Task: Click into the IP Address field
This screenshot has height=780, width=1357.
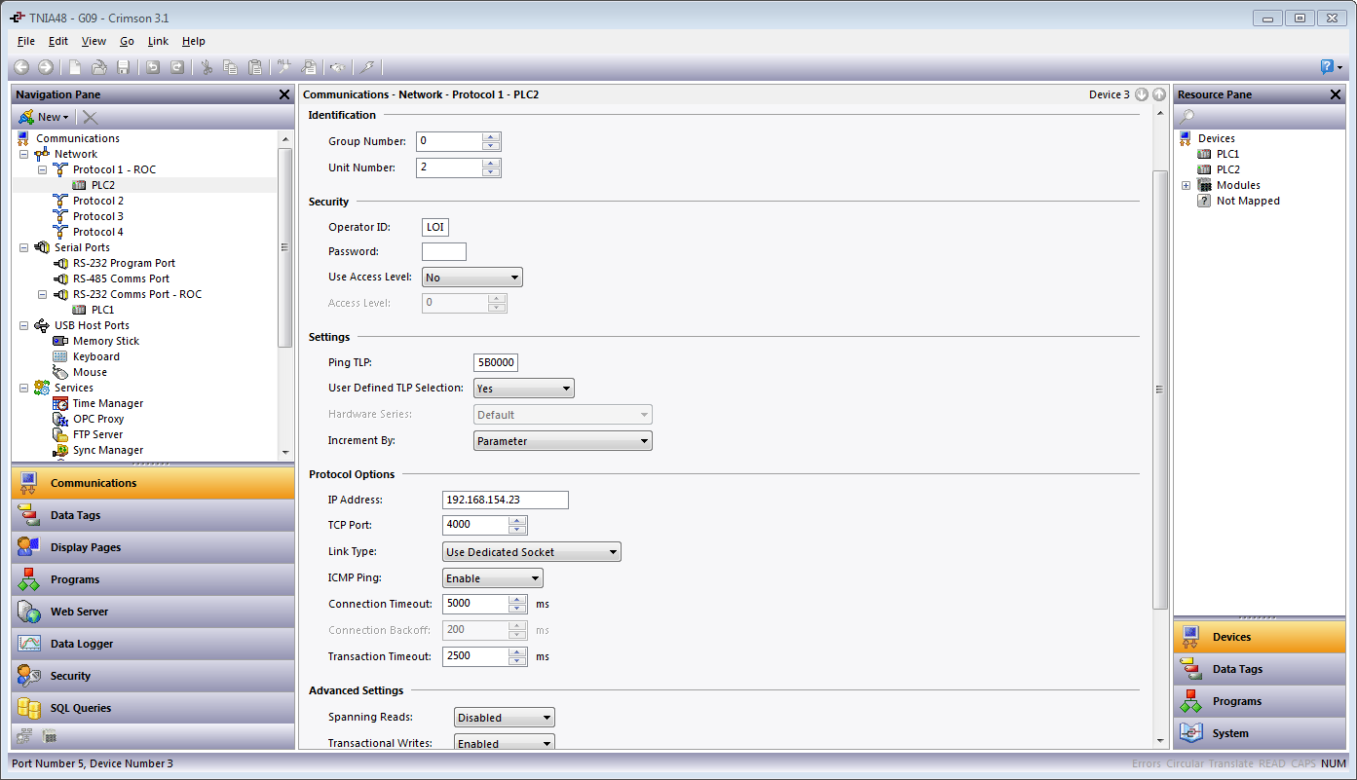Action: pyautogui.click(x=506, y=500)
